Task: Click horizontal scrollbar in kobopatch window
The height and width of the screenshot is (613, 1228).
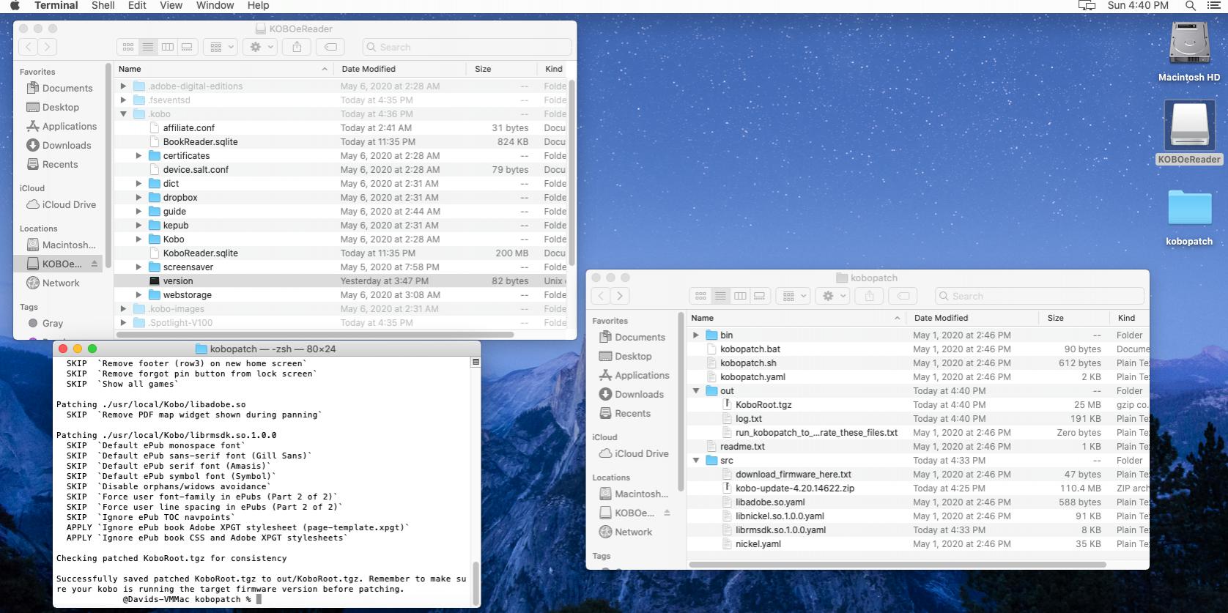Action: click(897, 565)
